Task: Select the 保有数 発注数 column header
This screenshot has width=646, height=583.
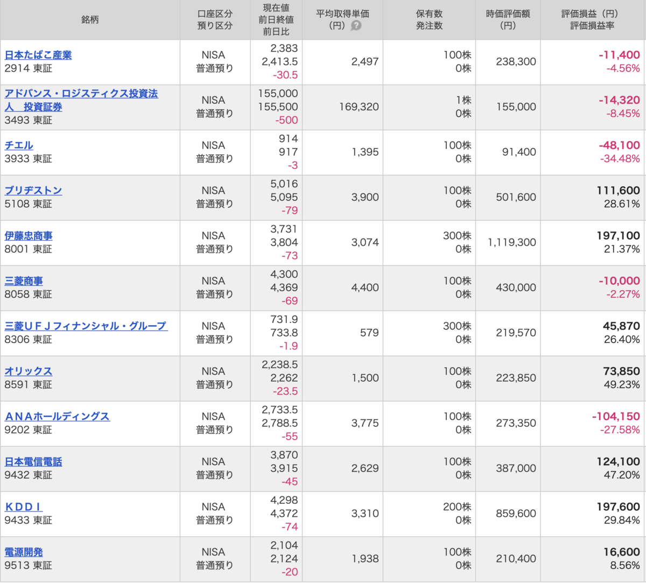Action: [429, 19]
